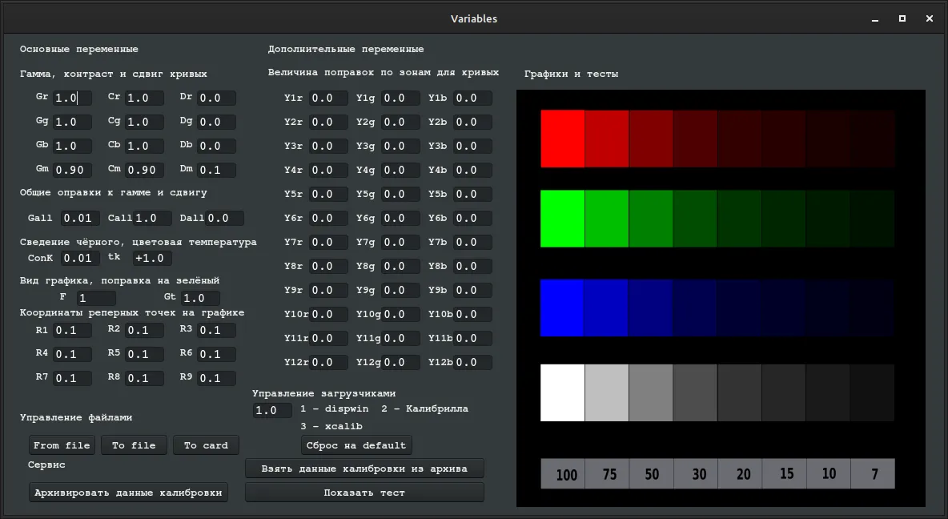The image size is (948, 519).
Task: Click the tk color temperature field
Action: point(152,258)
